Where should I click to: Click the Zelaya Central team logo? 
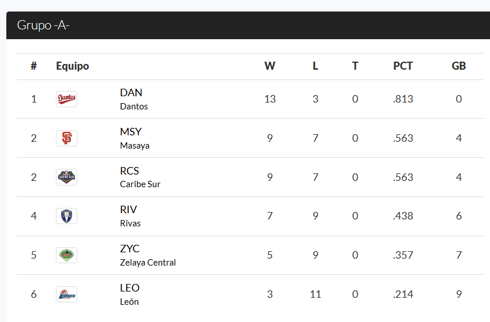[66, 255]
